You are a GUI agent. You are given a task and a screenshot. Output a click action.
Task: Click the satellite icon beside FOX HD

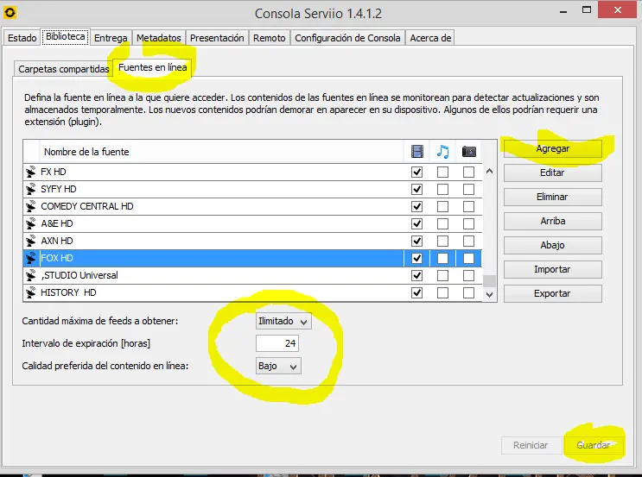pos(31,258)
